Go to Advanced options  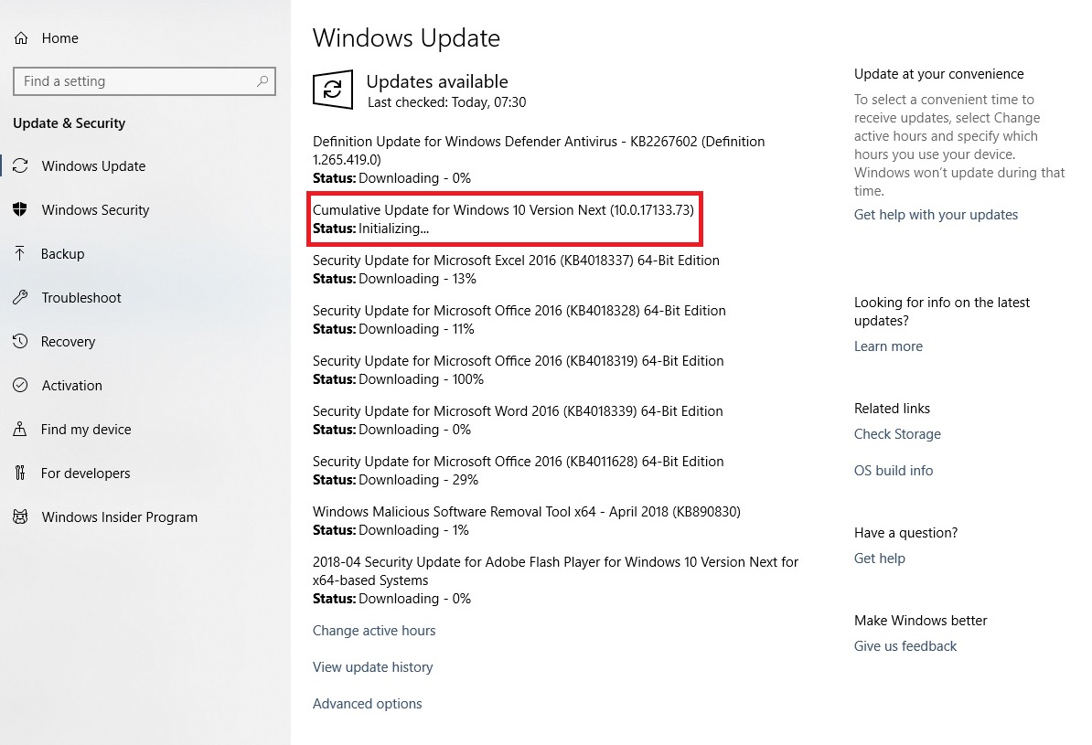367,704
